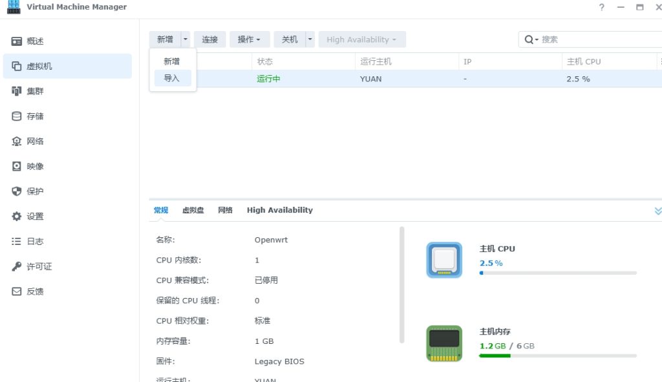Click the 连接 connect button
The width and height of the screenshot is (662, 382).
(x=210, y=39)
